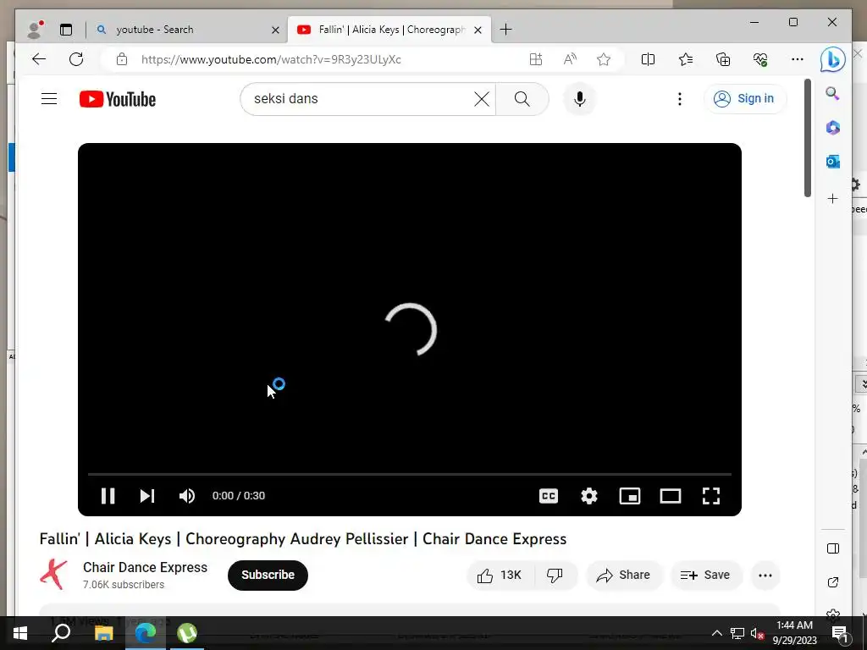Open uTorrent from the taskbar
Viewport: 867px width, 650px height.
187,633
